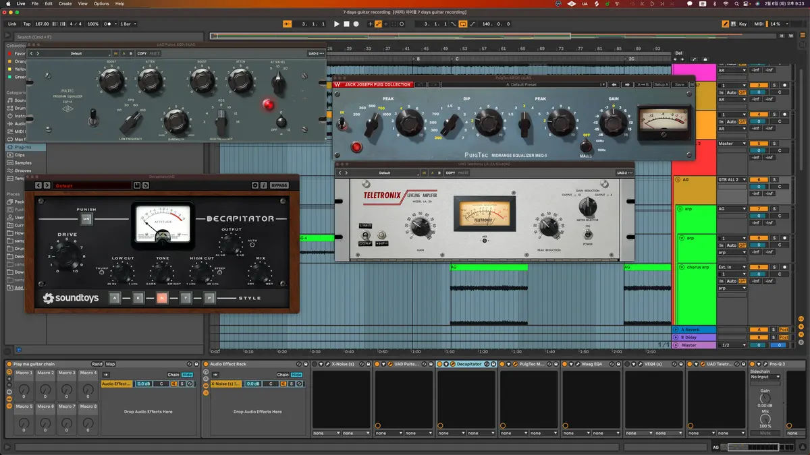The image size is (810, 455).
Task: Click COPY in the Teletronix LA-2A toolbar
Action: coord(450,173)
